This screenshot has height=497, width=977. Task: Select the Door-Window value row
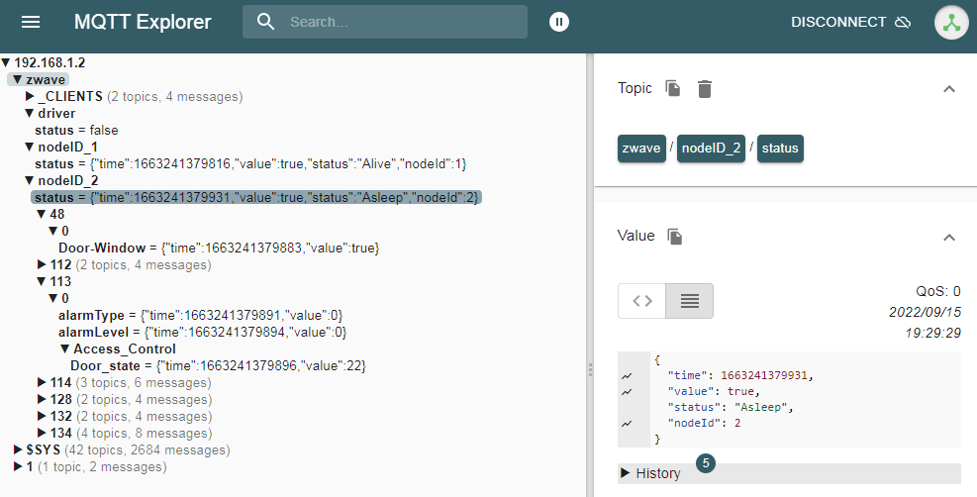[x=219, y=248]
